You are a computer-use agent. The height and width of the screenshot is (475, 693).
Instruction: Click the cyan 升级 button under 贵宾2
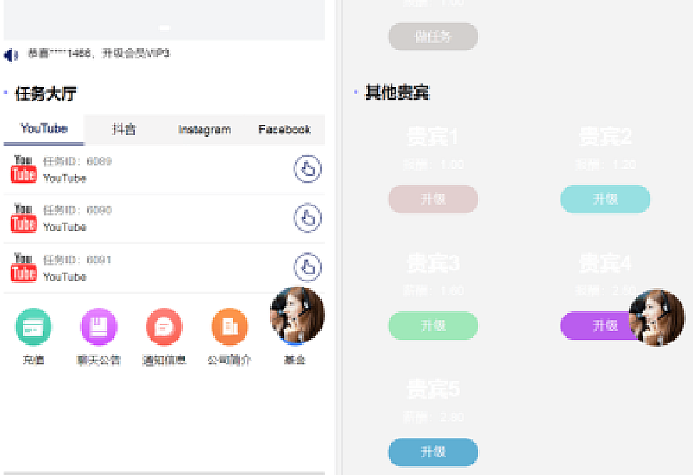[x=605, y=199]
